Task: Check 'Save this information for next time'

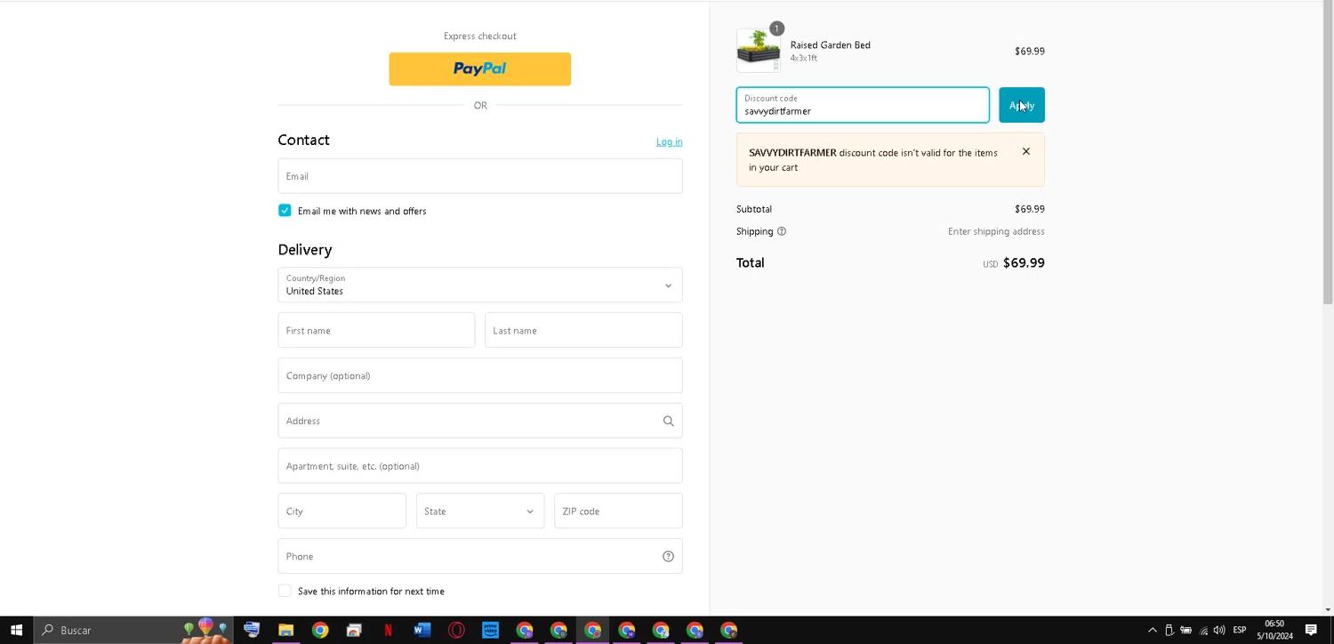Action: 285,591
